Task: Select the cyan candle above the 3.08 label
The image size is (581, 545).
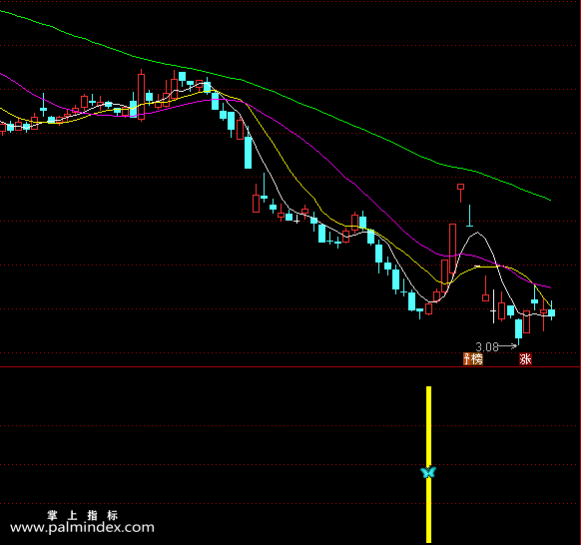Action: [519, 329]
